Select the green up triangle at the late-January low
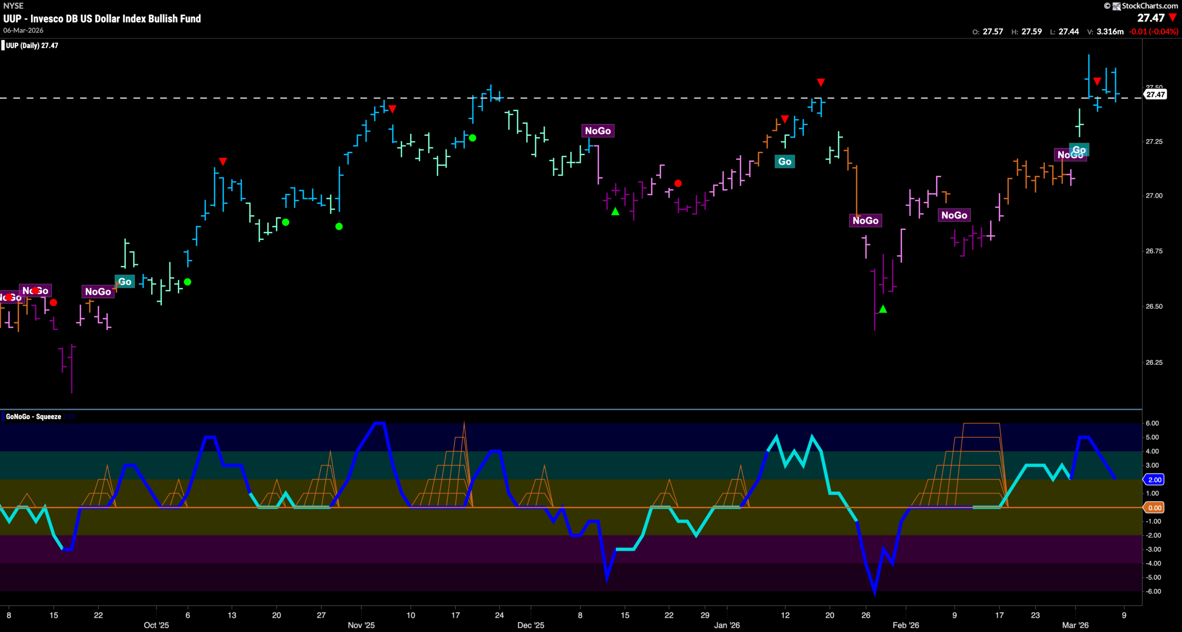The width and height of the screenshot is (1182, 632). click(883, 309)
